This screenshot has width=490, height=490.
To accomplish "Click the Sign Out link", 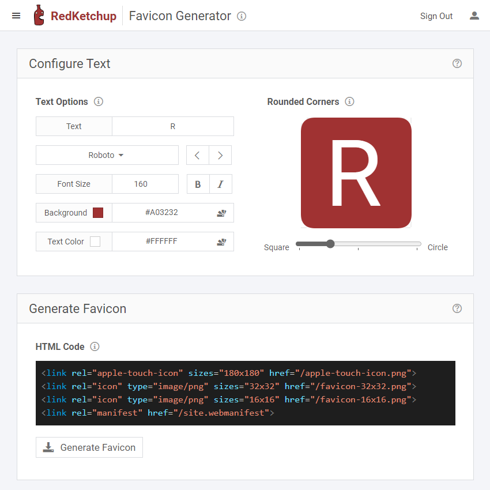I will [x=436, y=16].
